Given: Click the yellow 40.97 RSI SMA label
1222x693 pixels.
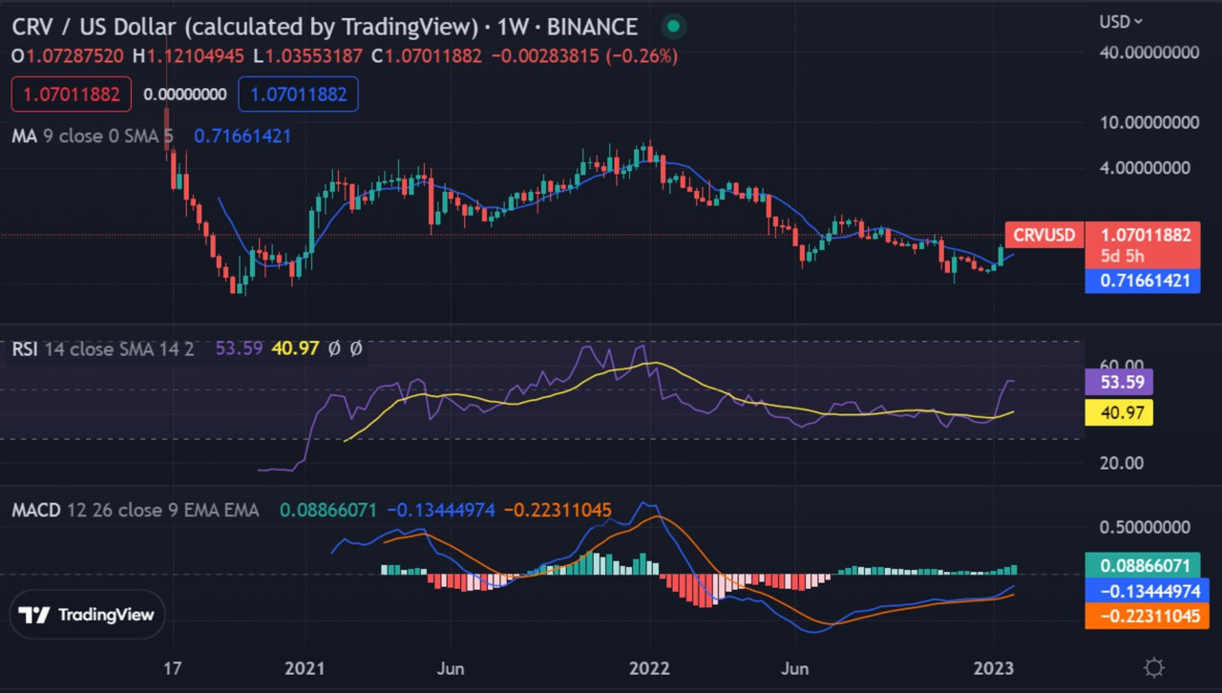Looking at the screenshot, I should tap(297, 348).
